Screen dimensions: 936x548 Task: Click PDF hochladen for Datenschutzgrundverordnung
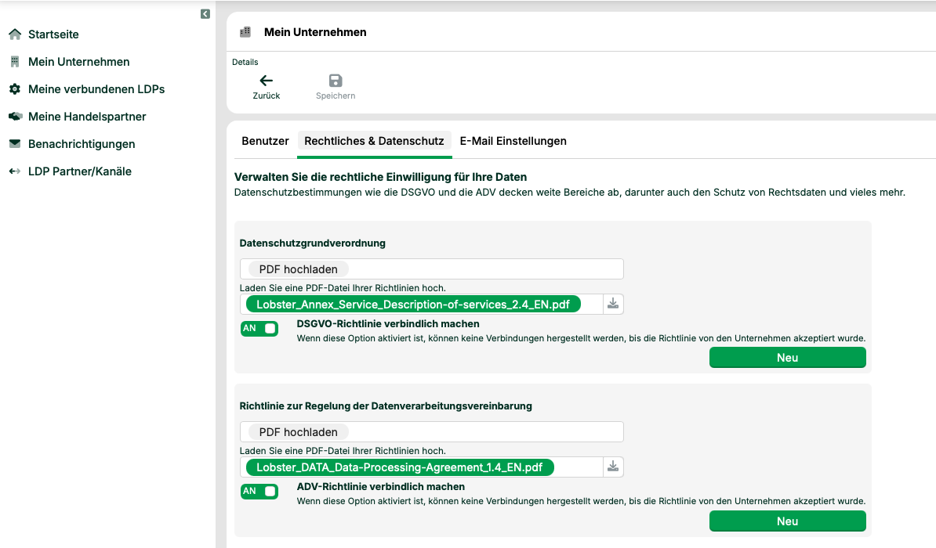(x=299, y=269)
